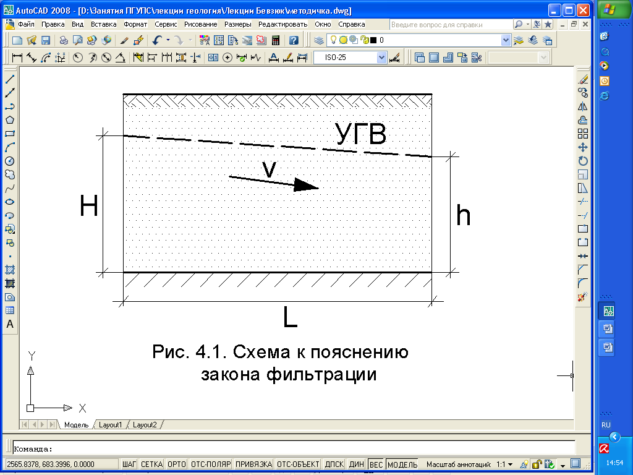Open the Сервис menu
The width and height of the screenshot is (633, 475).
coord(166,24)
